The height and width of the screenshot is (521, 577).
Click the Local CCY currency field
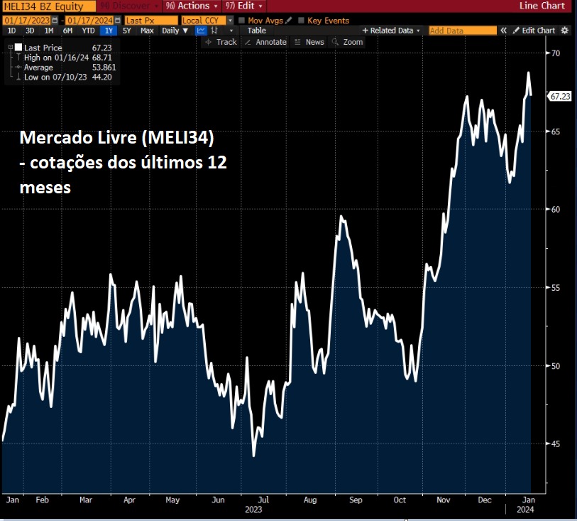[x=204, y=21]
